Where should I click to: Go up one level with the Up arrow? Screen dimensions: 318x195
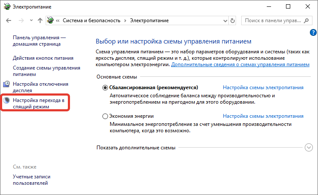click(x=40, y=20)
